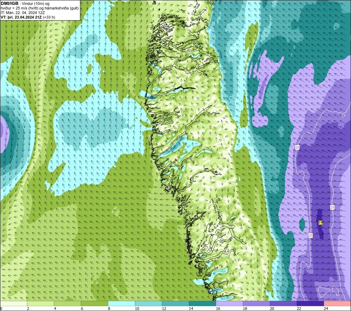Select the 2–4 m/s light green legend swatch
The image size is (351, 311).
pyautogui.click(x=40, y=304)
